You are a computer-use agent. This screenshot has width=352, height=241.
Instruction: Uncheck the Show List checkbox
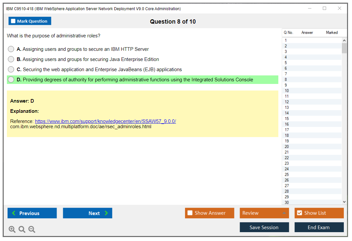(299, 213)
